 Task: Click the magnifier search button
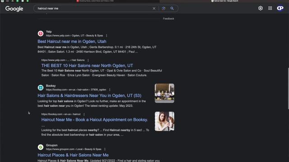pos(172,9)
